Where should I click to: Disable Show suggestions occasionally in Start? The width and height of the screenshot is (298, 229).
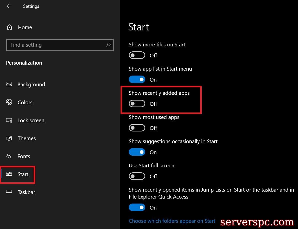137,152
